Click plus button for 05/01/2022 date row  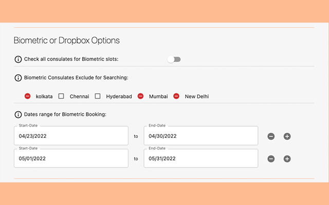(x=287, y=159)
